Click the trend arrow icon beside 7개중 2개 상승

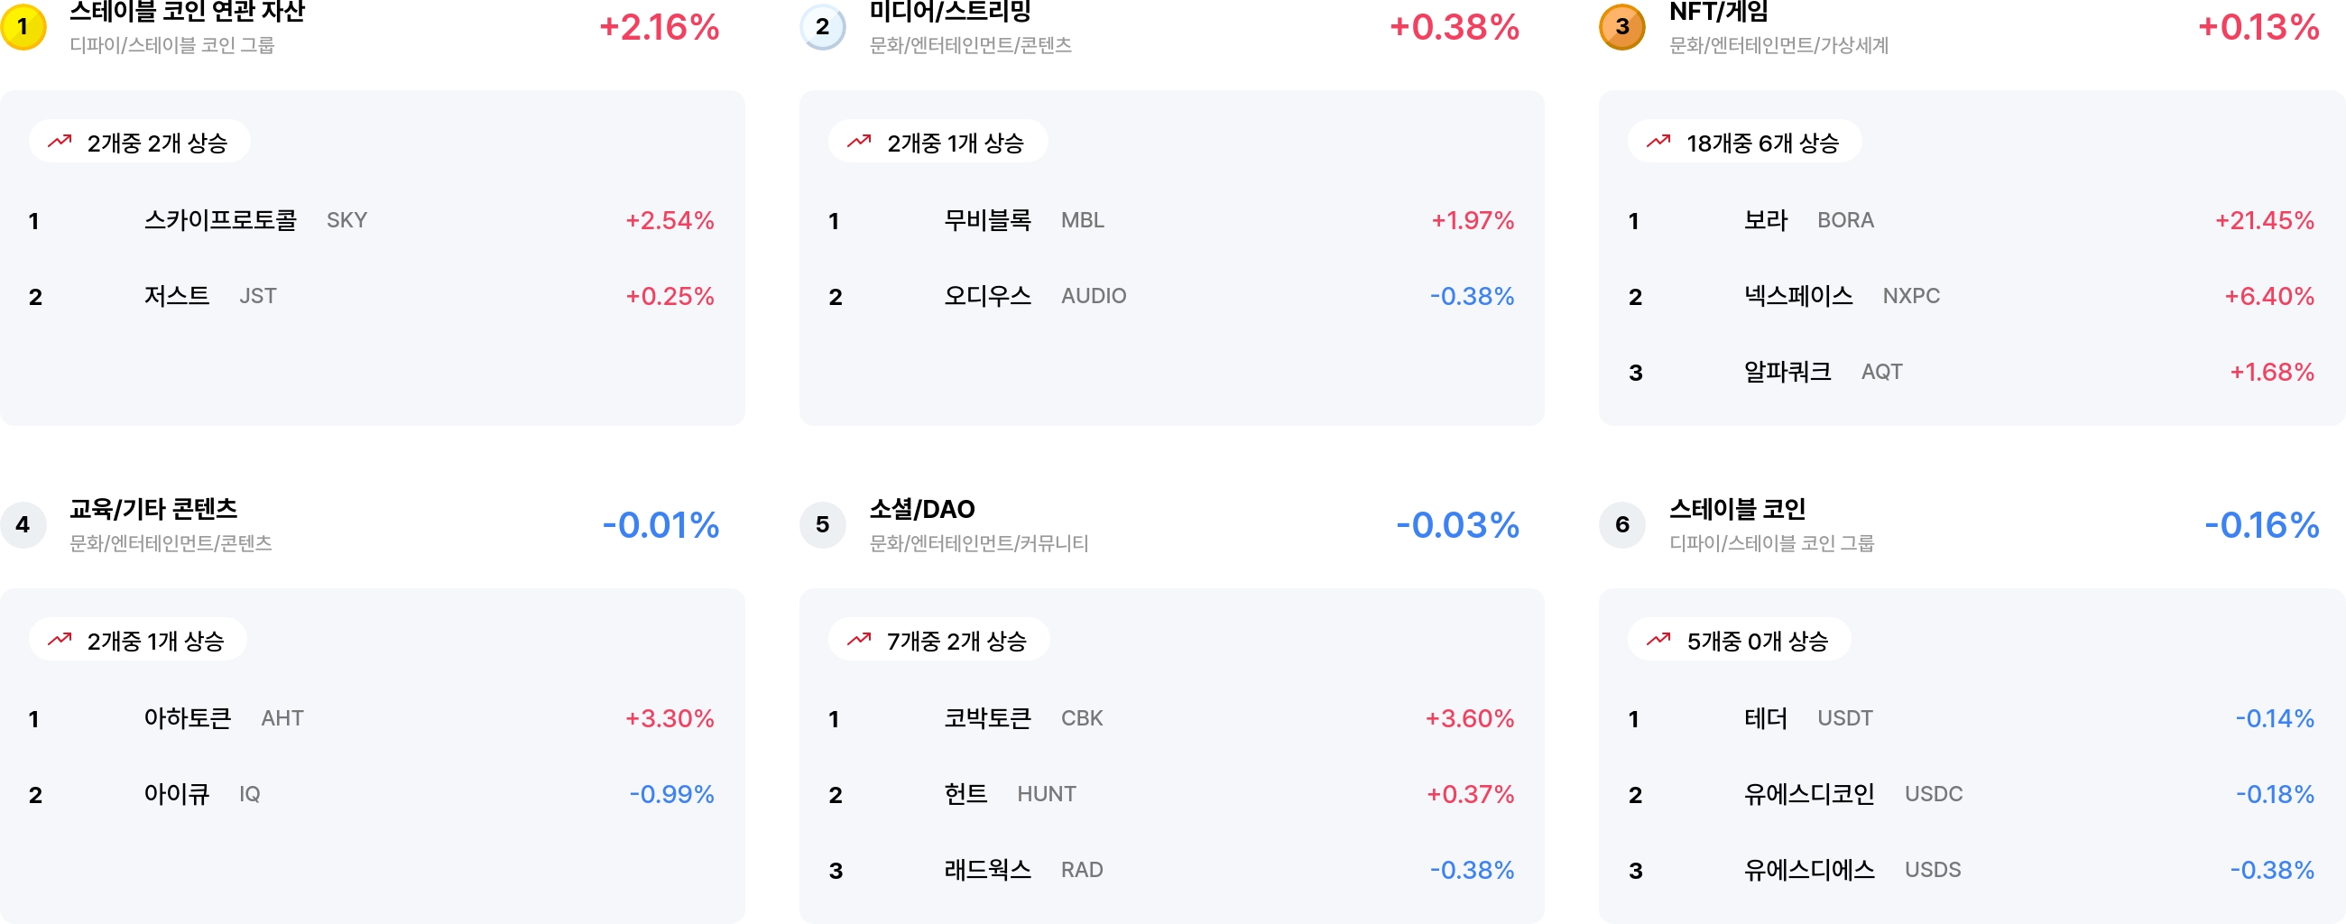click(x=859, y=640)
